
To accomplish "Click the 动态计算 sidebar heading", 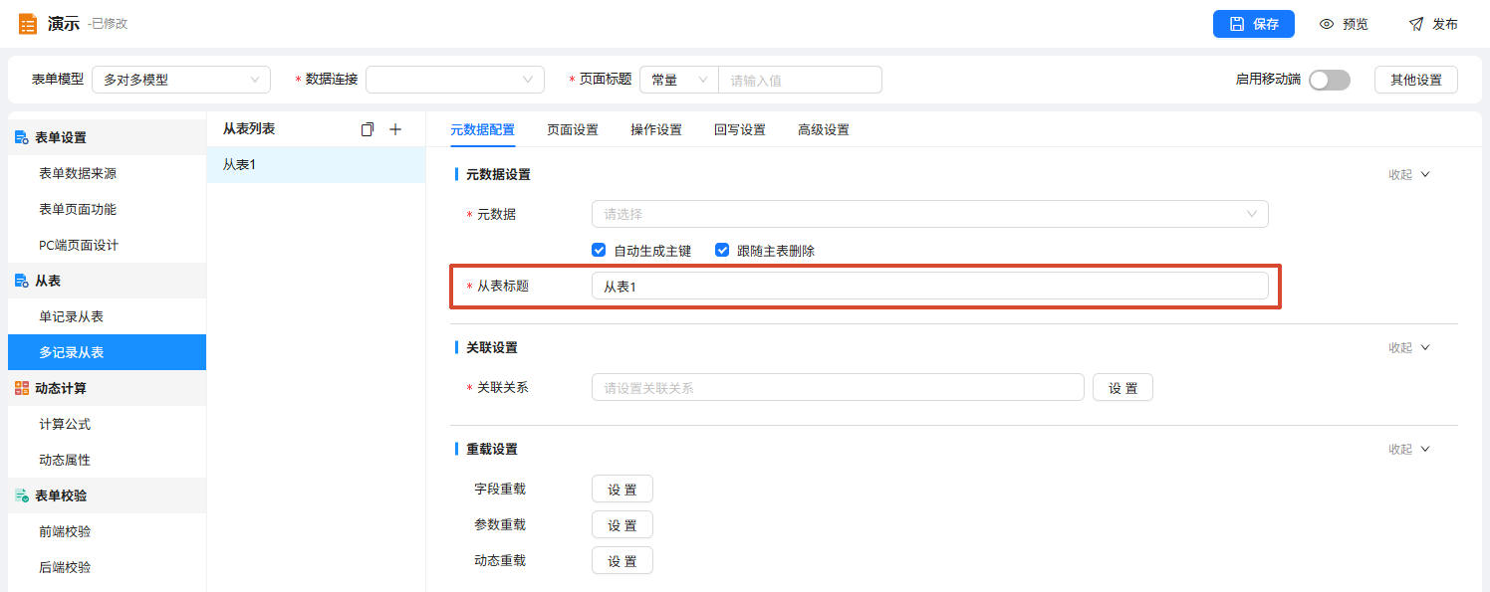I will pos(108,388).
